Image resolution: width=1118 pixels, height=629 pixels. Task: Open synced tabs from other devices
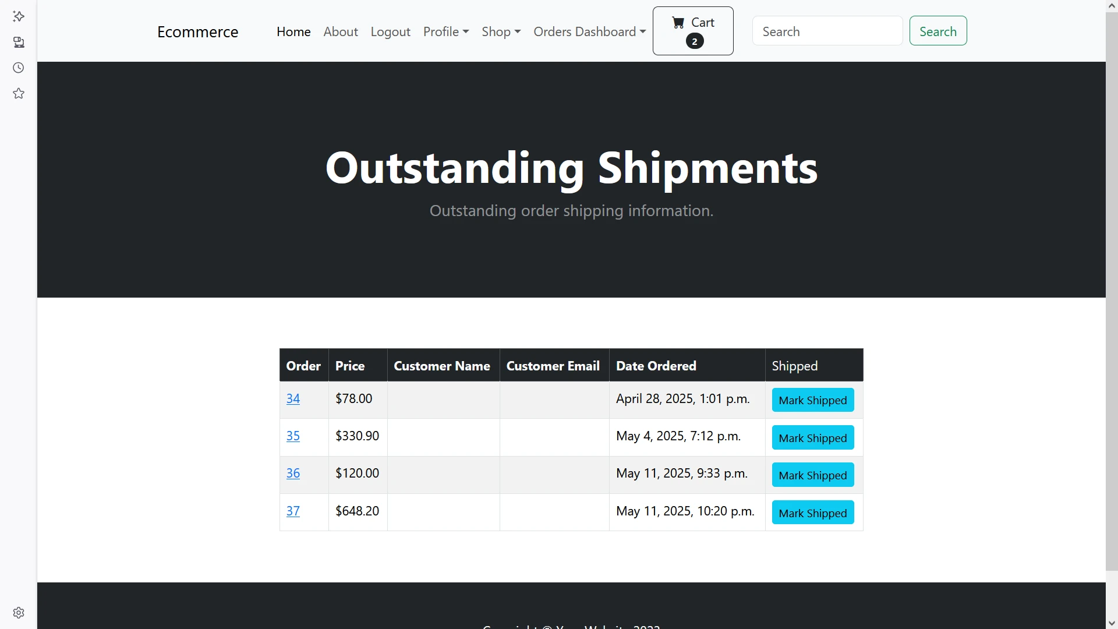click(19, 42)
